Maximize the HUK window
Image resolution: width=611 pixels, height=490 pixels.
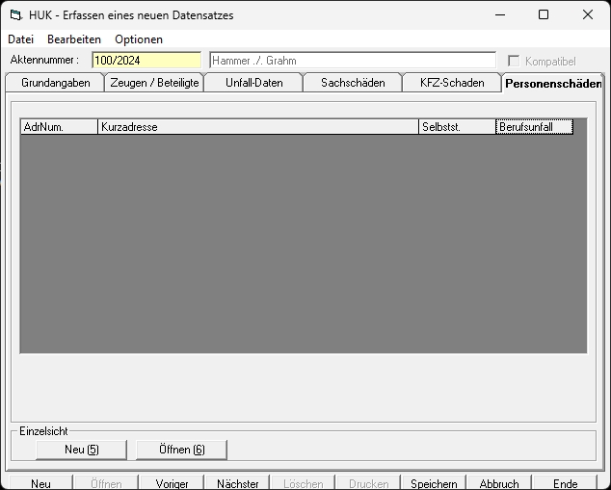(x=544, y=15)
